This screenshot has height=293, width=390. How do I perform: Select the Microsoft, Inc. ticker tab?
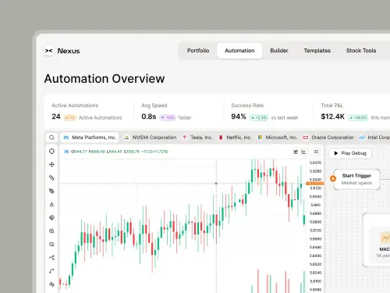278,138
